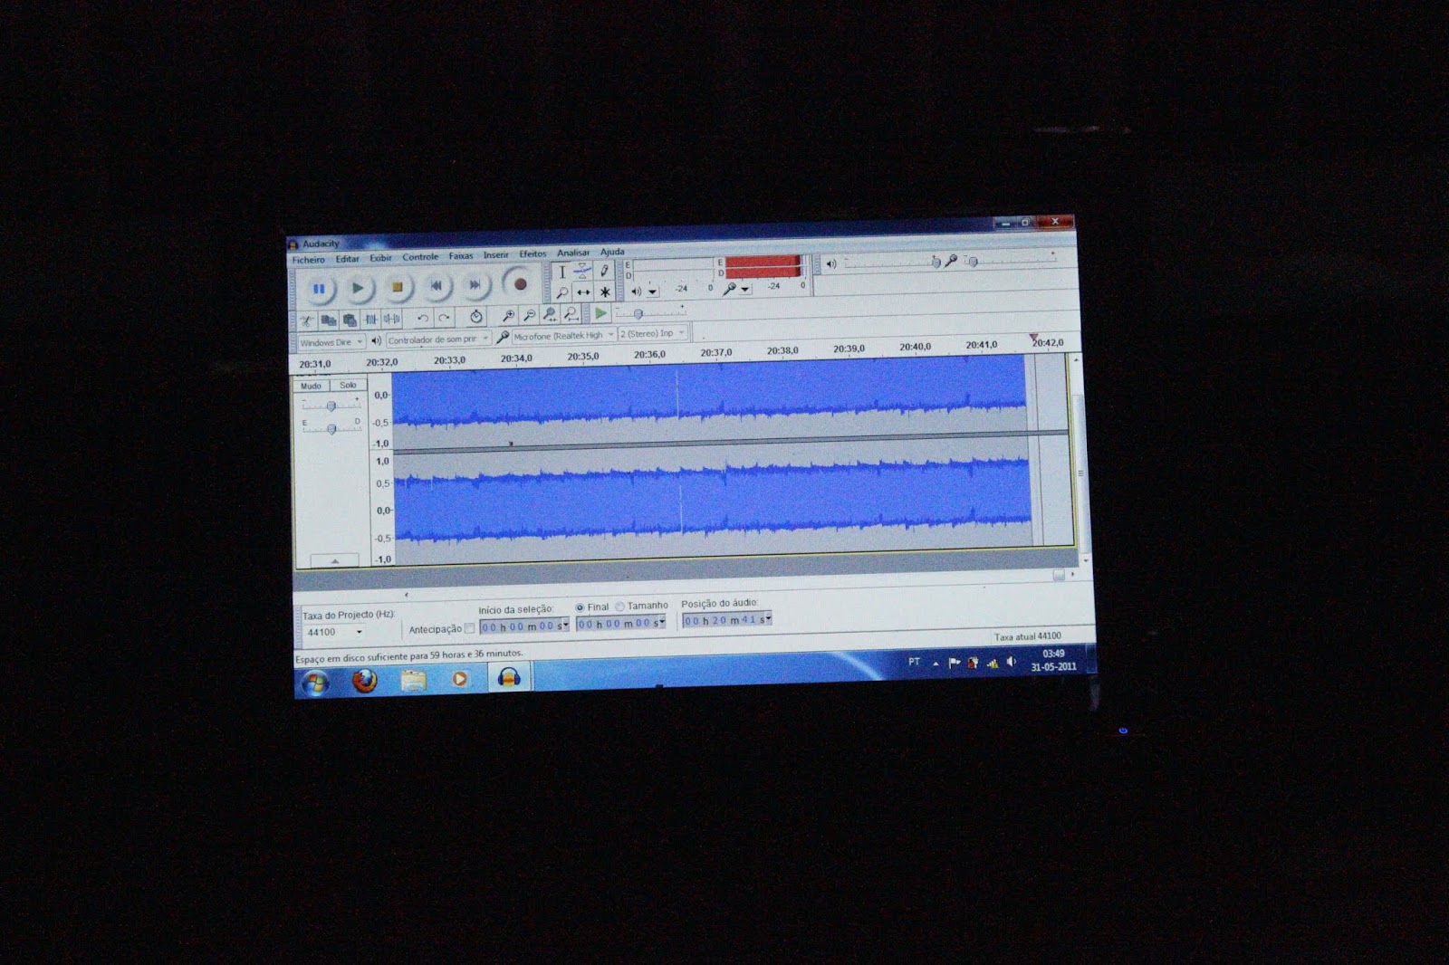Open the Ajuda menu
Image resolution: width=1449 pixels, height=965 pixels.
[x=612, y=253]
